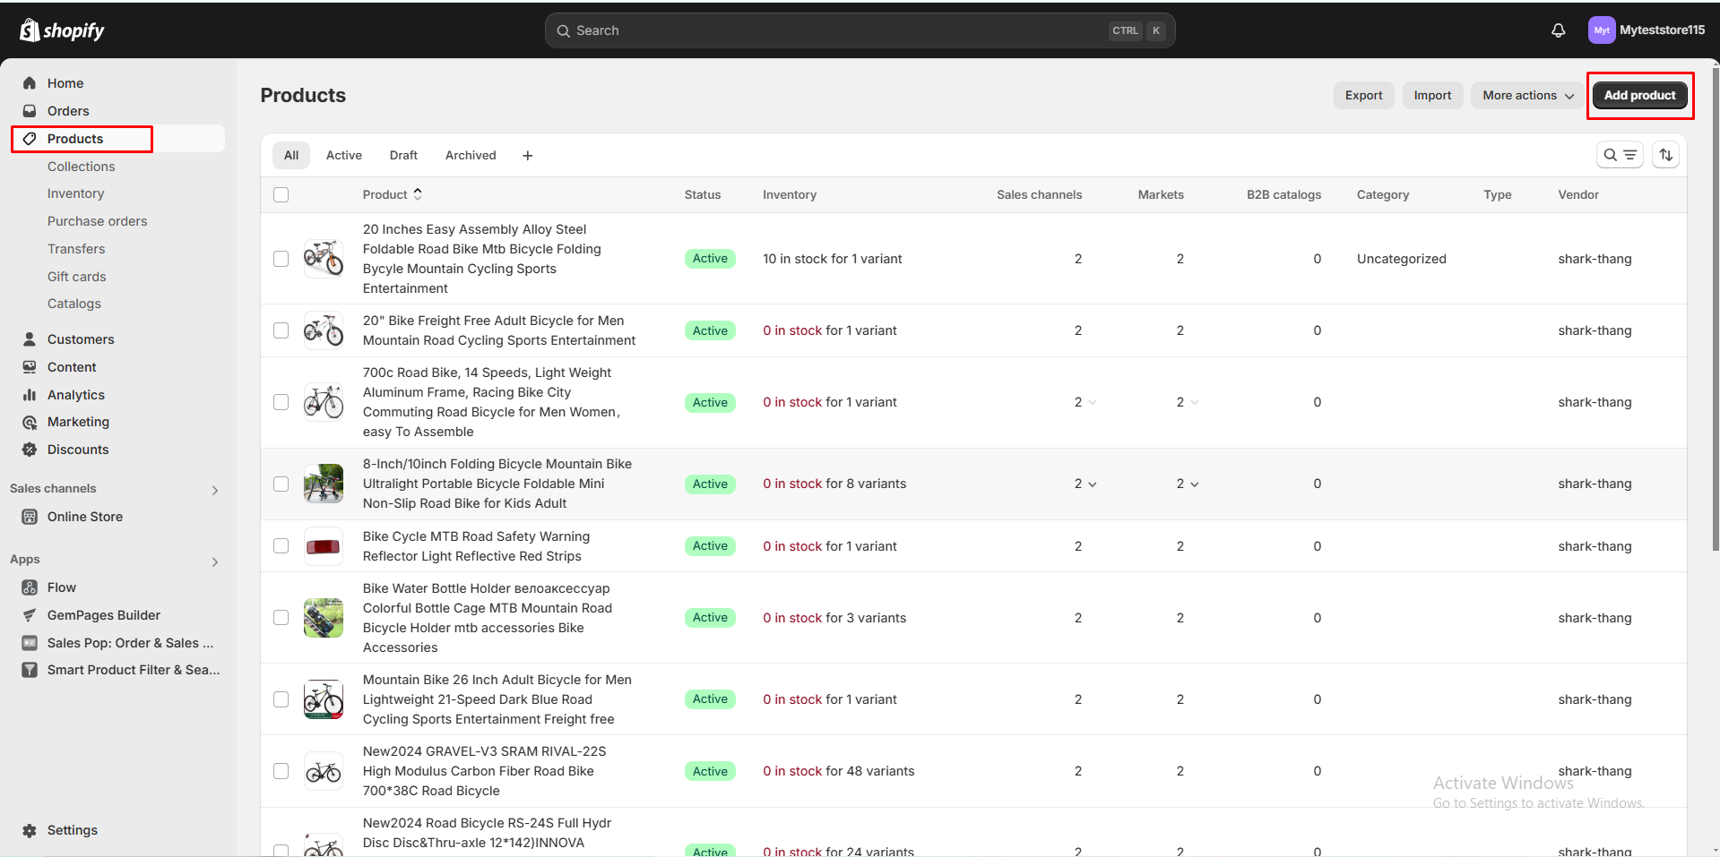The width and height of the screenshot is (1720, 857).
Task: Switch to the Draft tab
Action: tap(403, 156)
